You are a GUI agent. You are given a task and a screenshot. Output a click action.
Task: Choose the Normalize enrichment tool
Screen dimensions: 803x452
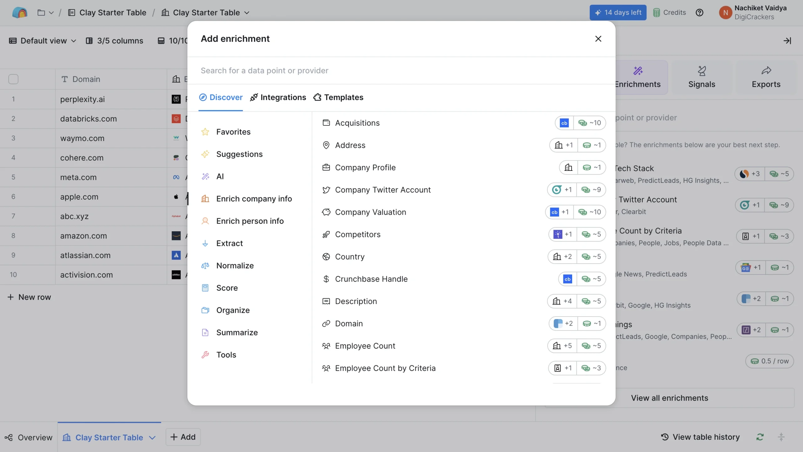coord(235,265)
